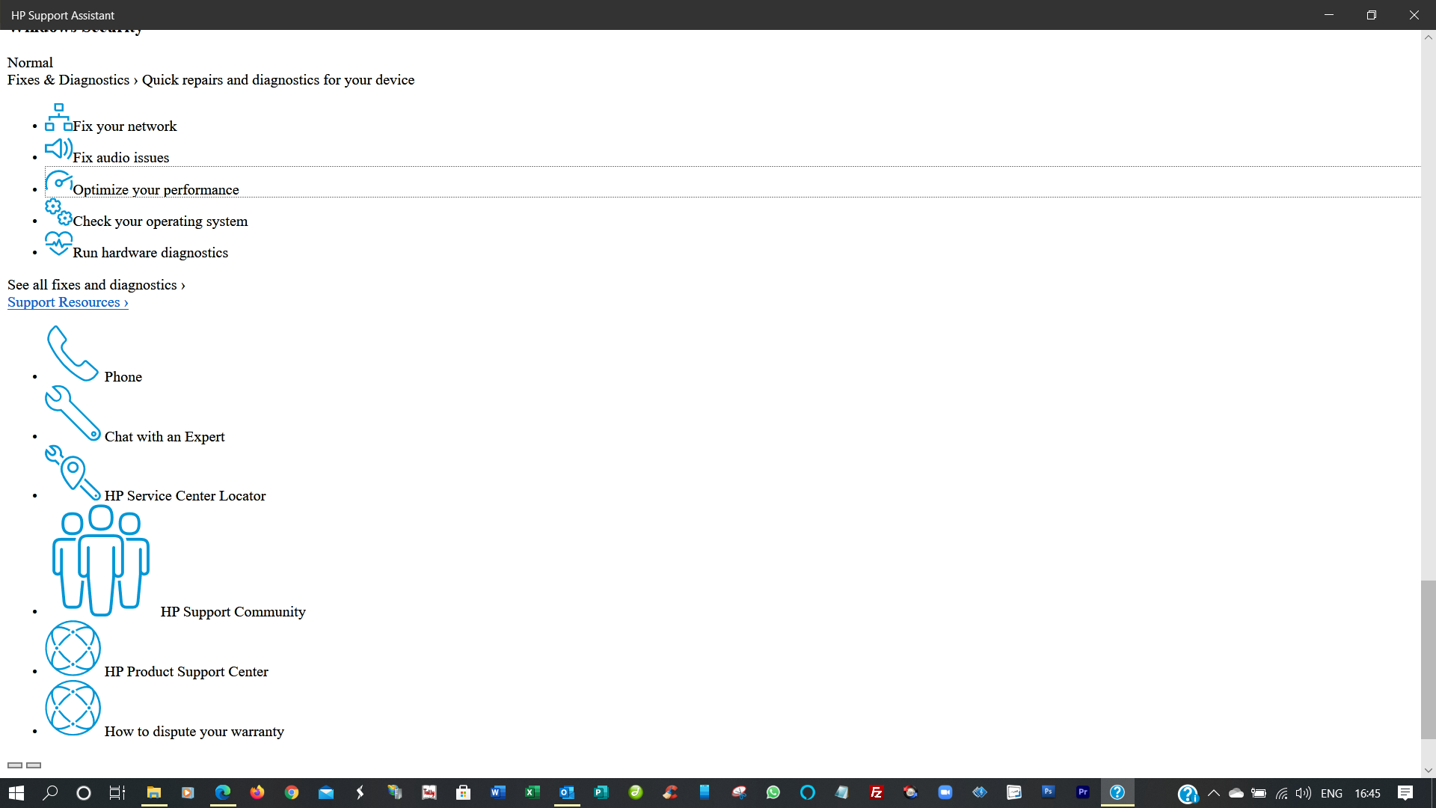The width and height of the screenshot is (1436, 808).
Task: Open the Windows Start menu
Action: [x=16, y=792]
